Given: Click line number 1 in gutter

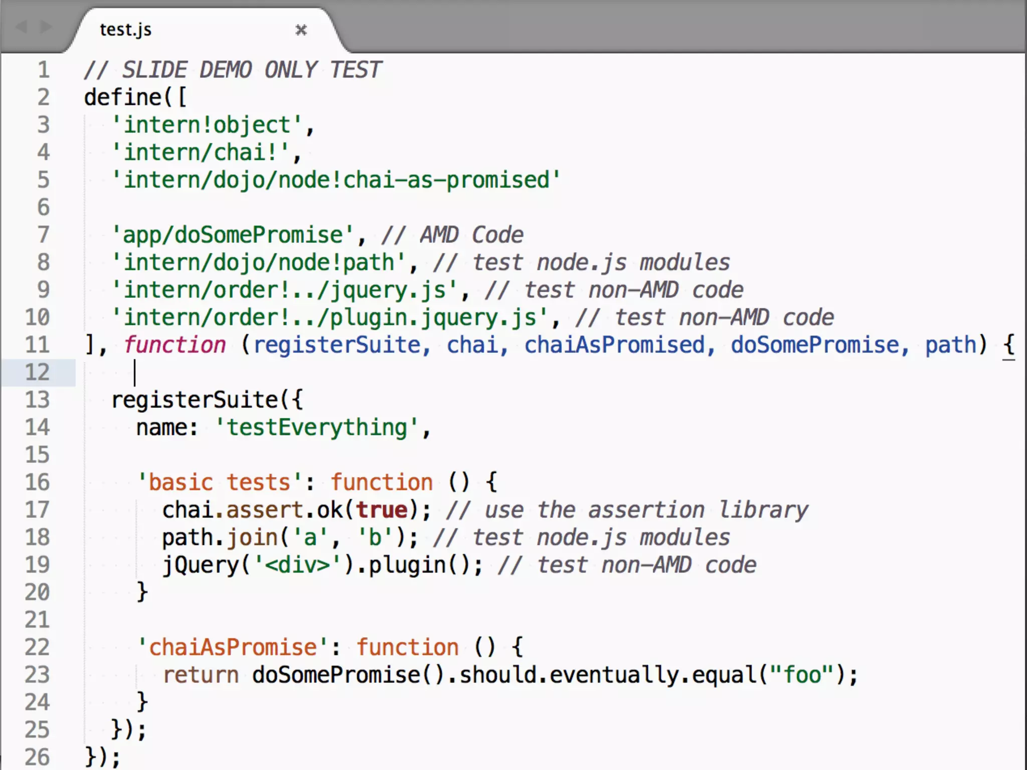Looking at the screenshot, I should (44, 70).
